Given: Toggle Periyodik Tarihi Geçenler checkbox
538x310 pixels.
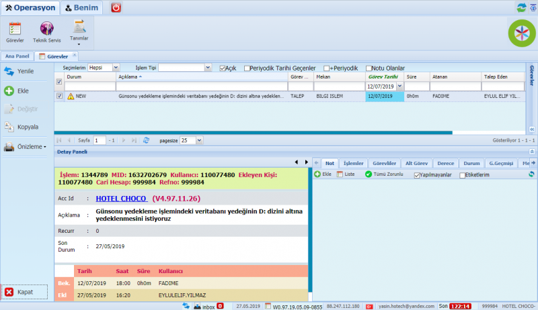Looking at the screenshot, I should tap(247, 68).
